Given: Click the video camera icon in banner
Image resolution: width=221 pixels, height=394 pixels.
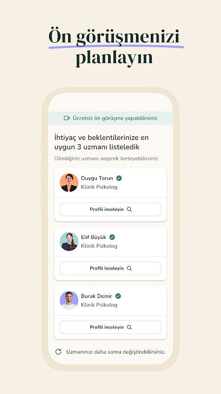Looking at the screenshot, I should (67, 118).
